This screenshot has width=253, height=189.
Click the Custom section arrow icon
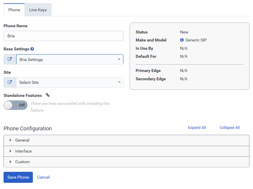10,162
